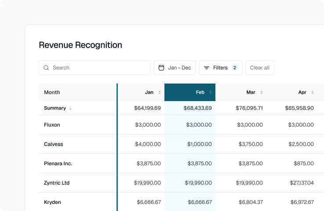Click the filter lines icon
The height and width of the screenshot is (211, 324).
click(x=207, y=68)
